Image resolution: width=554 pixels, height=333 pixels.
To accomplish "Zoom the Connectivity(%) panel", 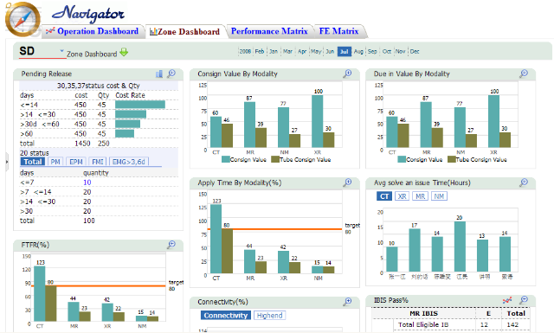I will pos(348,301).
